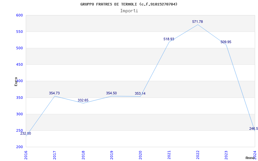Click the 500 y-axis tick label
Image resolution: width=258 pixels, height=161 pixels.
(19, 48)
